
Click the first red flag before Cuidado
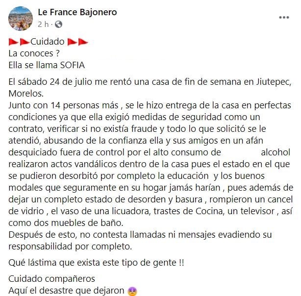13,42
